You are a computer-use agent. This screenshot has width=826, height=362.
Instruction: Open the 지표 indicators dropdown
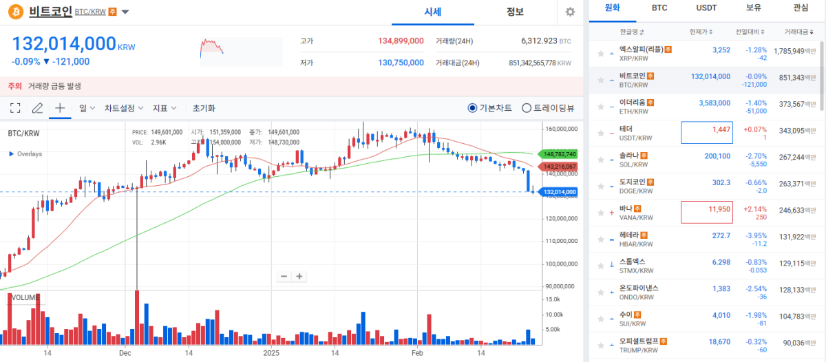(x=165, y=108)
